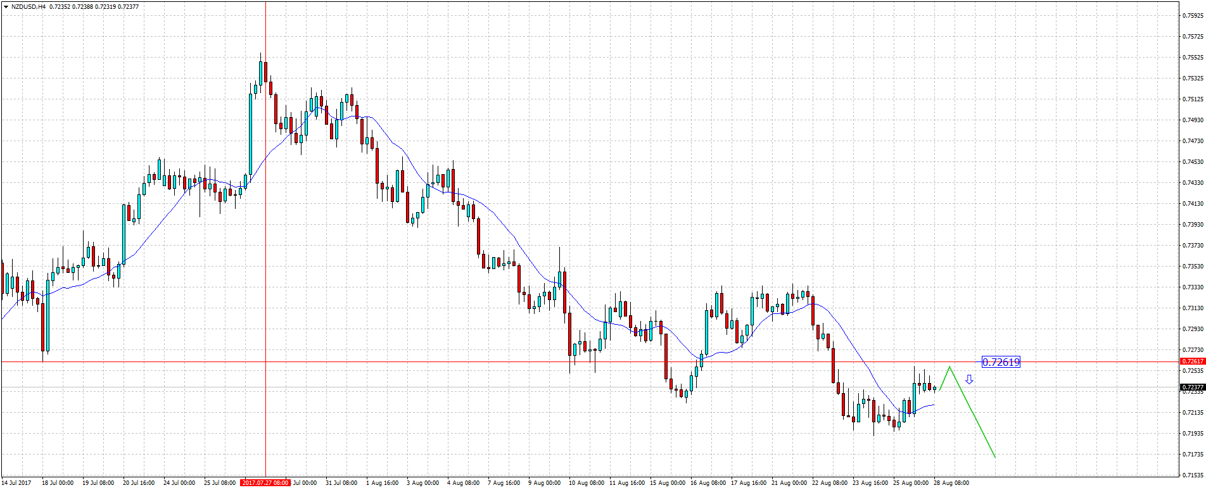Click the 0.75925 price scale label
The width and height of the screenshot is (1206, 490).
(1193, 16)
